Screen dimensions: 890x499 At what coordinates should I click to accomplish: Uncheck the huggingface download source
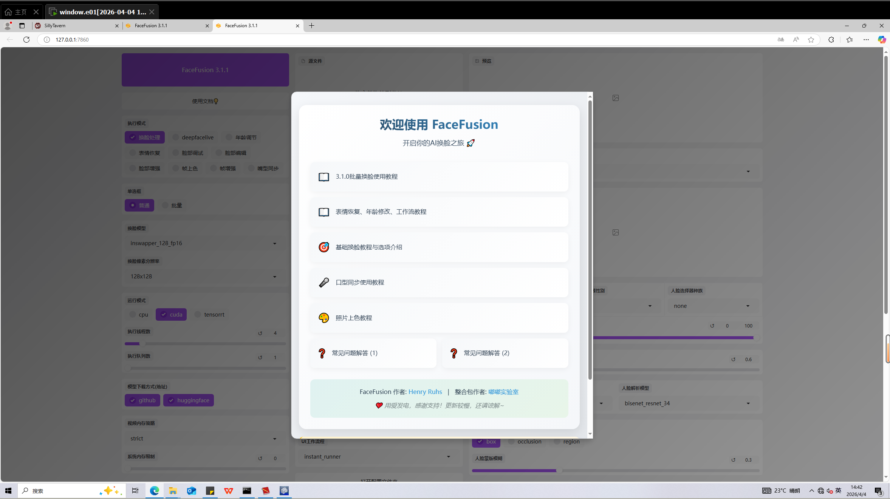pos(189,400)
